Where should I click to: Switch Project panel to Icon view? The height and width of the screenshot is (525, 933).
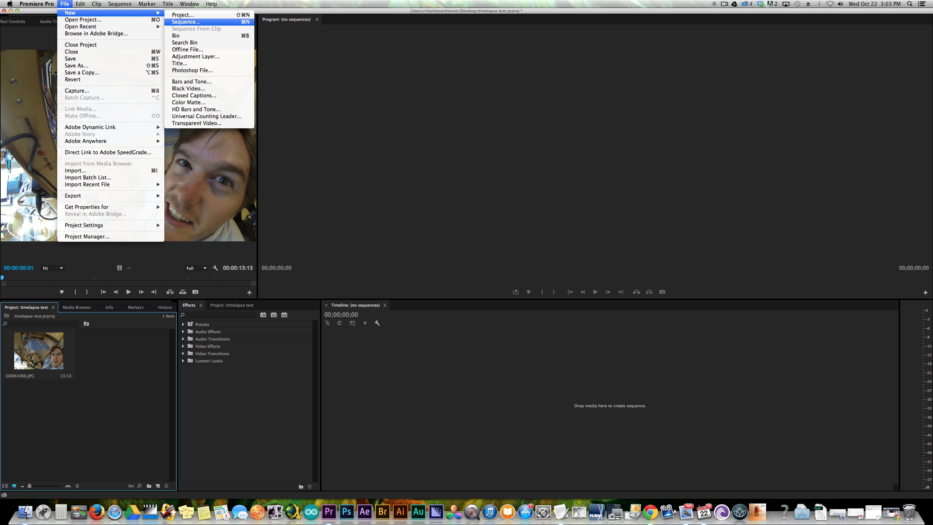click(x=14, y=486)
